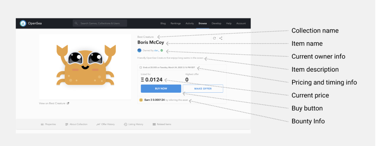This screenshot has width=376, height=146.
Task: Click the MAKE OFFER button
Action: tap(203, 89)
